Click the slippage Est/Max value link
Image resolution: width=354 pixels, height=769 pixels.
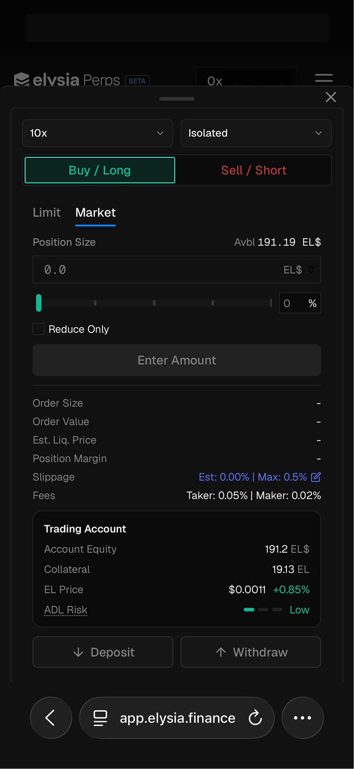tap(253, 477)
